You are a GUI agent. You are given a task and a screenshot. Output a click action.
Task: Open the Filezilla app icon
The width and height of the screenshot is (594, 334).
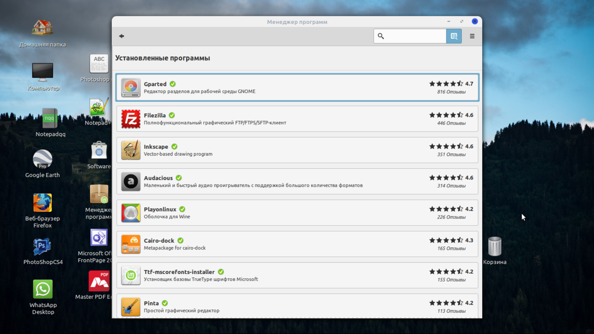pyautogui.click(x=131, y=119)
